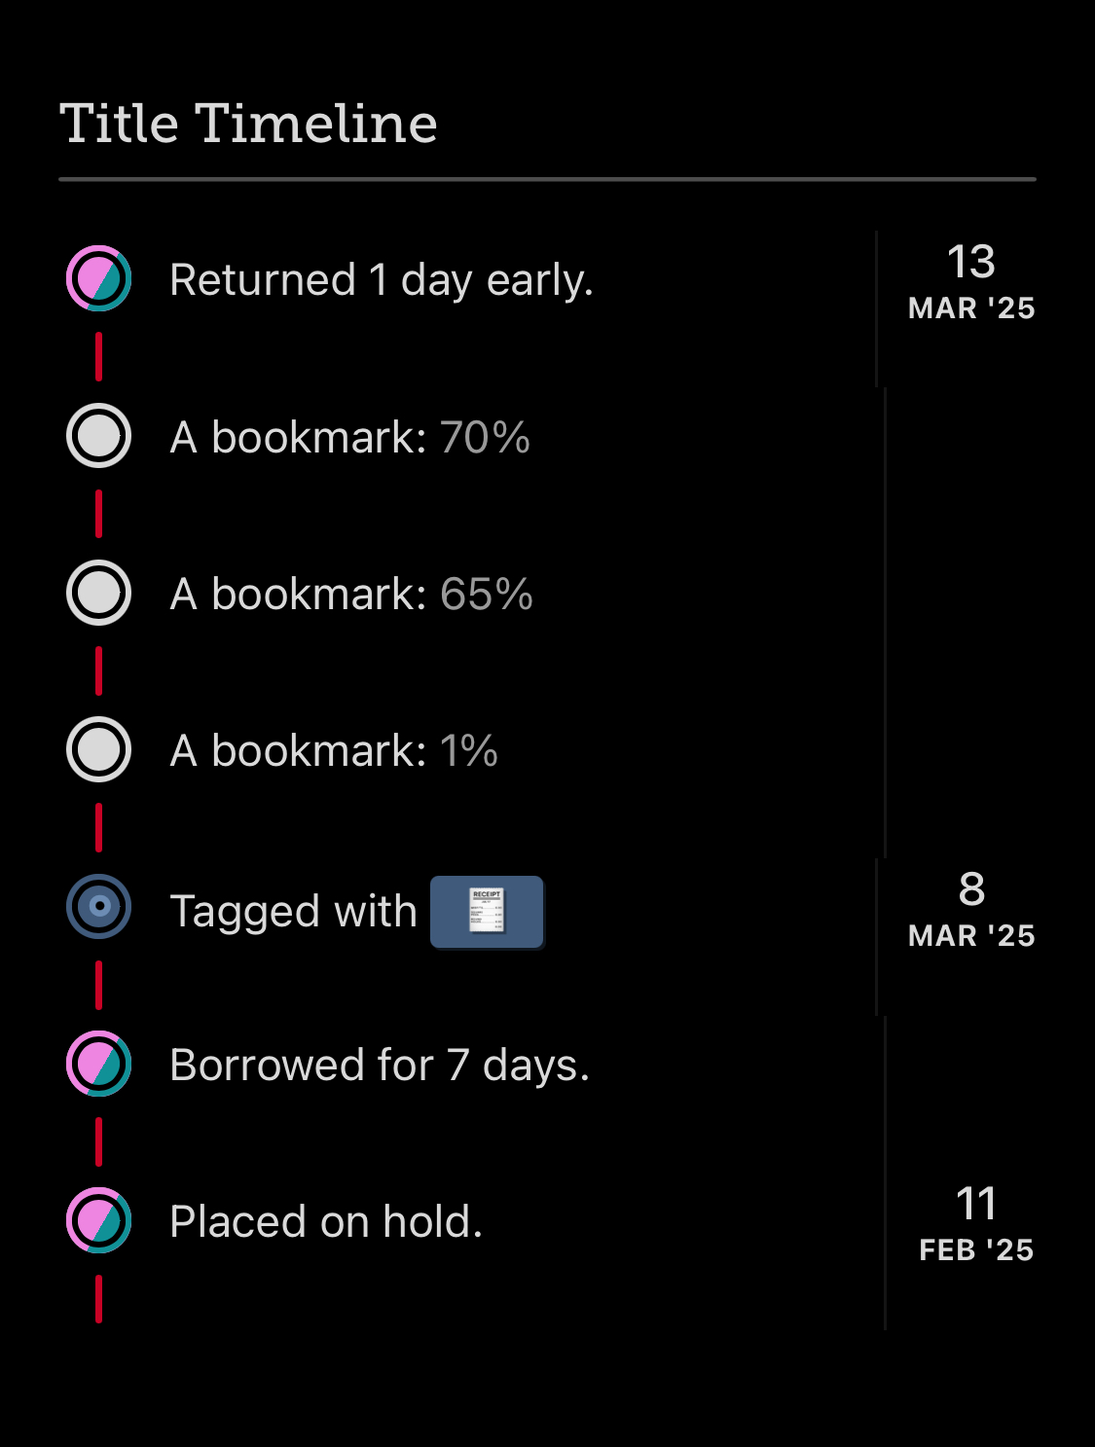The height and width of the screenshot is (1447, 1095).
Task: Open the 'A bookmark: 70%' entry
Action: click(x=349, y=438)
